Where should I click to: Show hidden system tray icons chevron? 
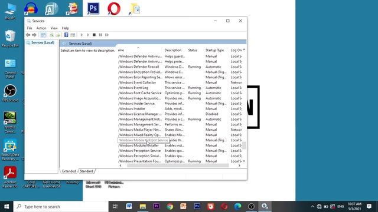click(x=312, y=207)
